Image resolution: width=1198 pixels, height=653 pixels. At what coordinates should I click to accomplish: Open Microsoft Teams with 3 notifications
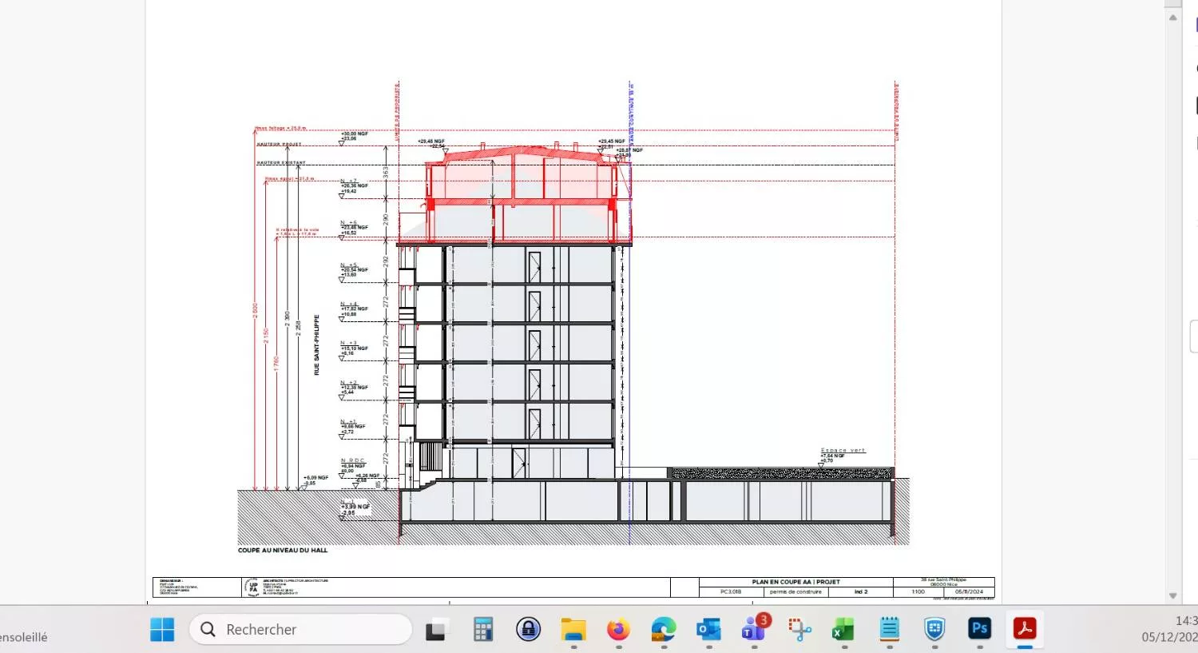coord(753,630)
